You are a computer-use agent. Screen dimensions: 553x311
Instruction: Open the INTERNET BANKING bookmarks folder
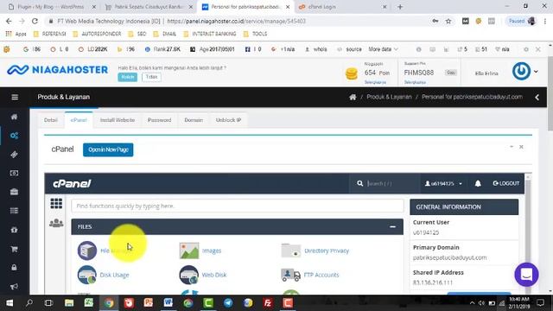click(x=211, y=34)
